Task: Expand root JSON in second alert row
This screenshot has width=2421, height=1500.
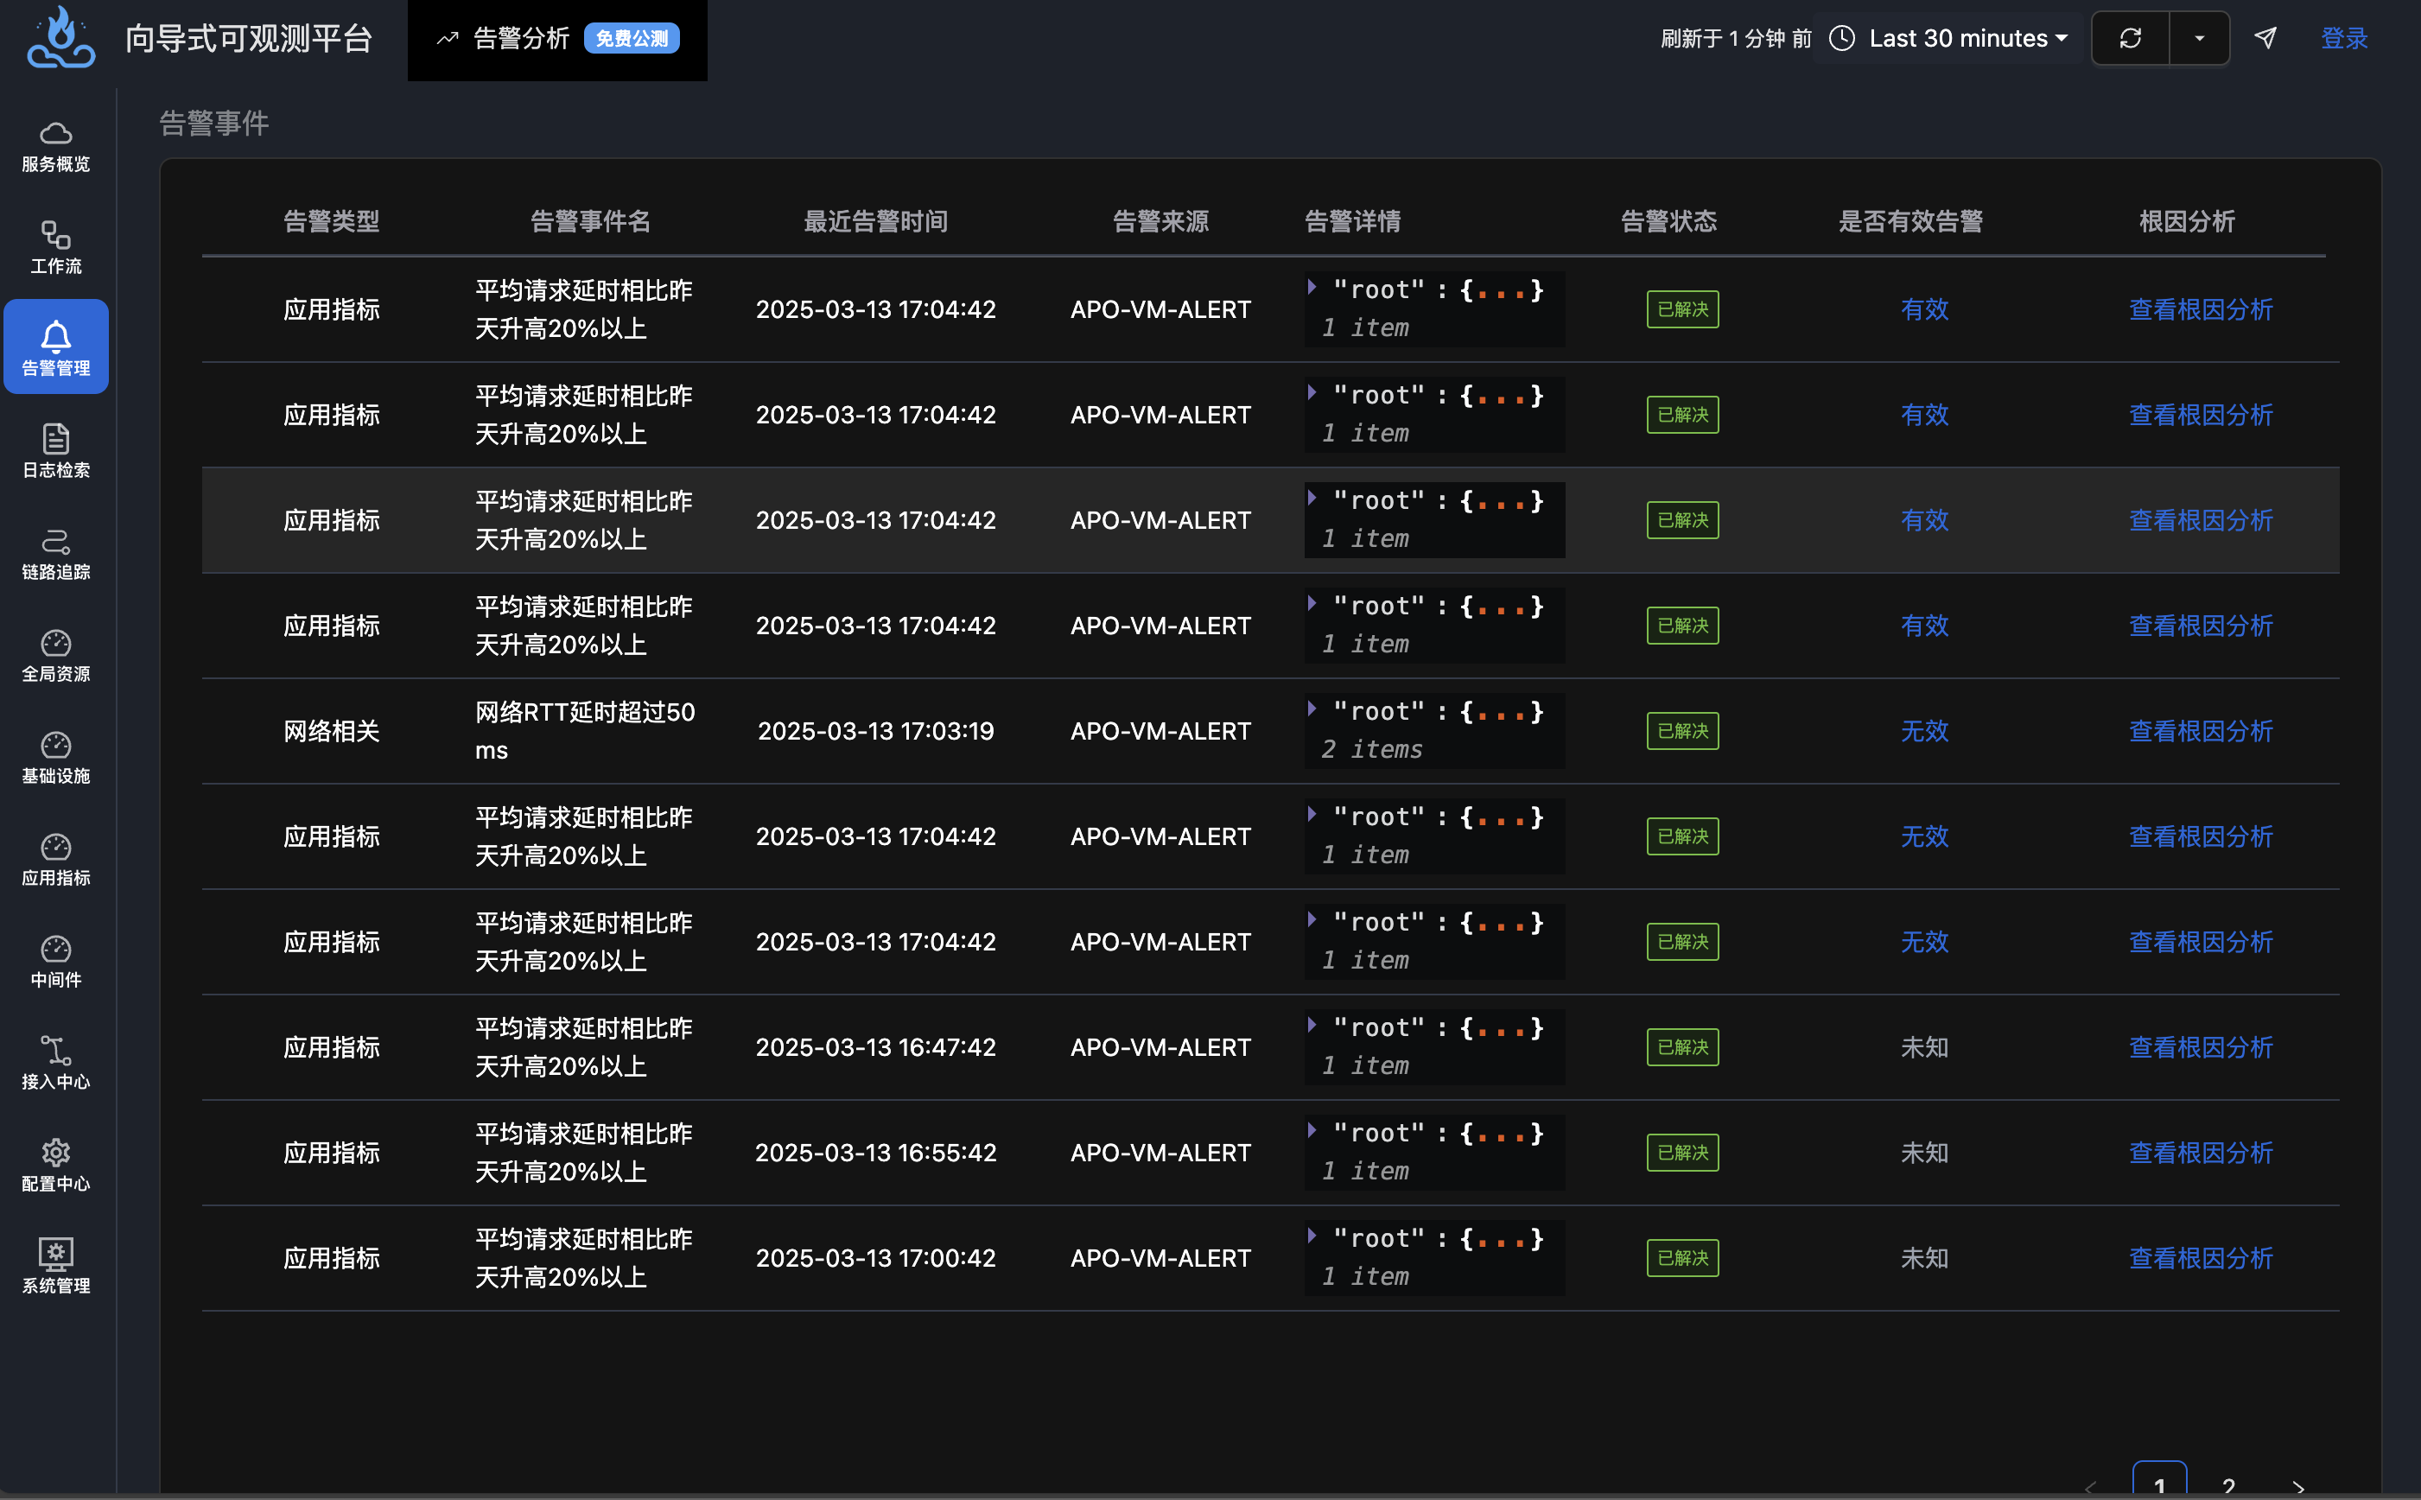Action: pyautogui.click(x=1313, y=393)
